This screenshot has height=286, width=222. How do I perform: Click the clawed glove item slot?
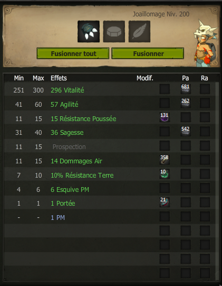tap(89, 32)
